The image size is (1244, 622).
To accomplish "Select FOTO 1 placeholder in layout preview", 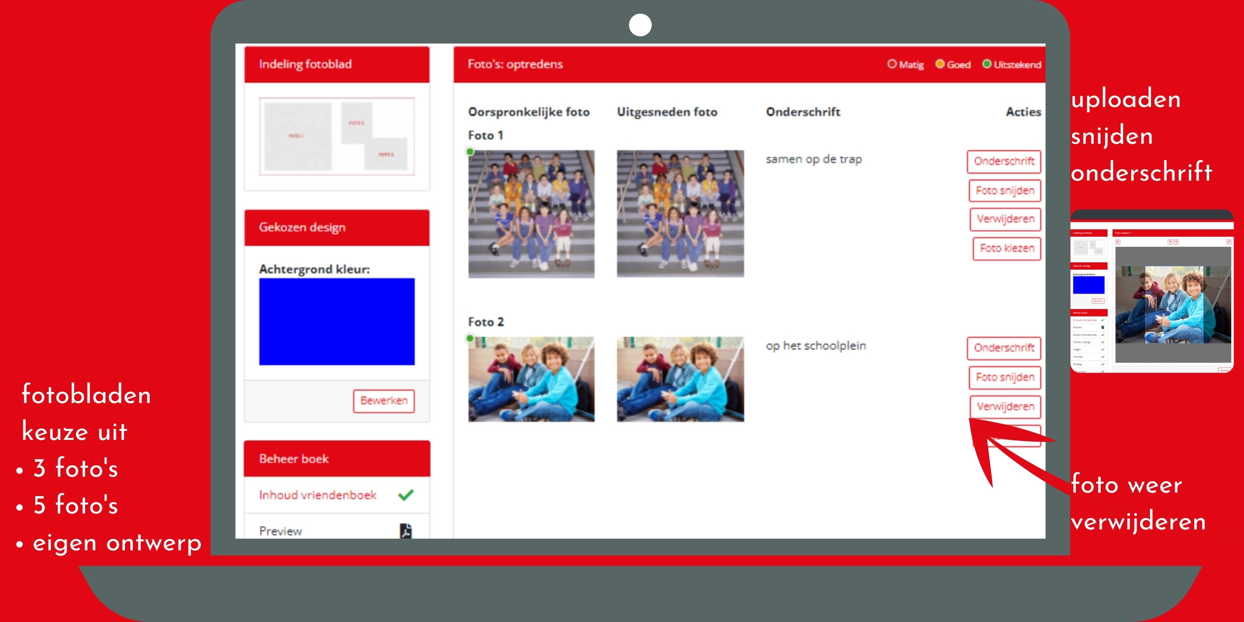I will (298, 136).
